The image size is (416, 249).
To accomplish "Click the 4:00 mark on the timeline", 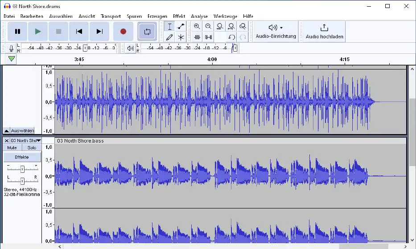I will click(212, 59).
